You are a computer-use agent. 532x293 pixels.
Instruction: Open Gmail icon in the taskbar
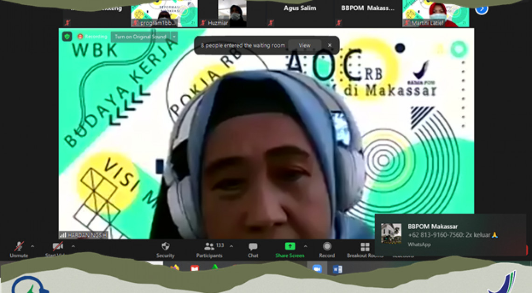[195, 268]
